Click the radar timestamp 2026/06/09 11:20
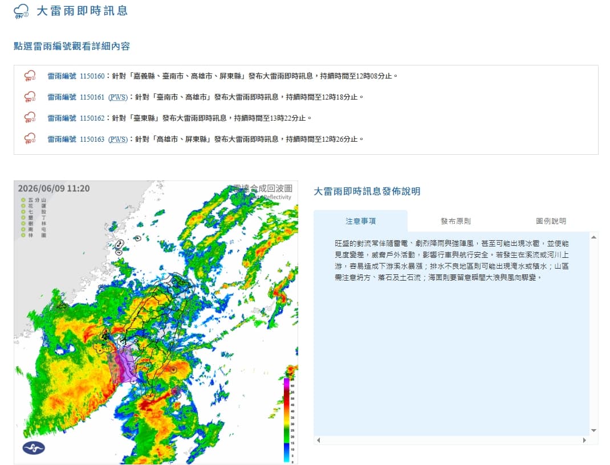Screen dimensions: 610x465 [x=54, y=188]
